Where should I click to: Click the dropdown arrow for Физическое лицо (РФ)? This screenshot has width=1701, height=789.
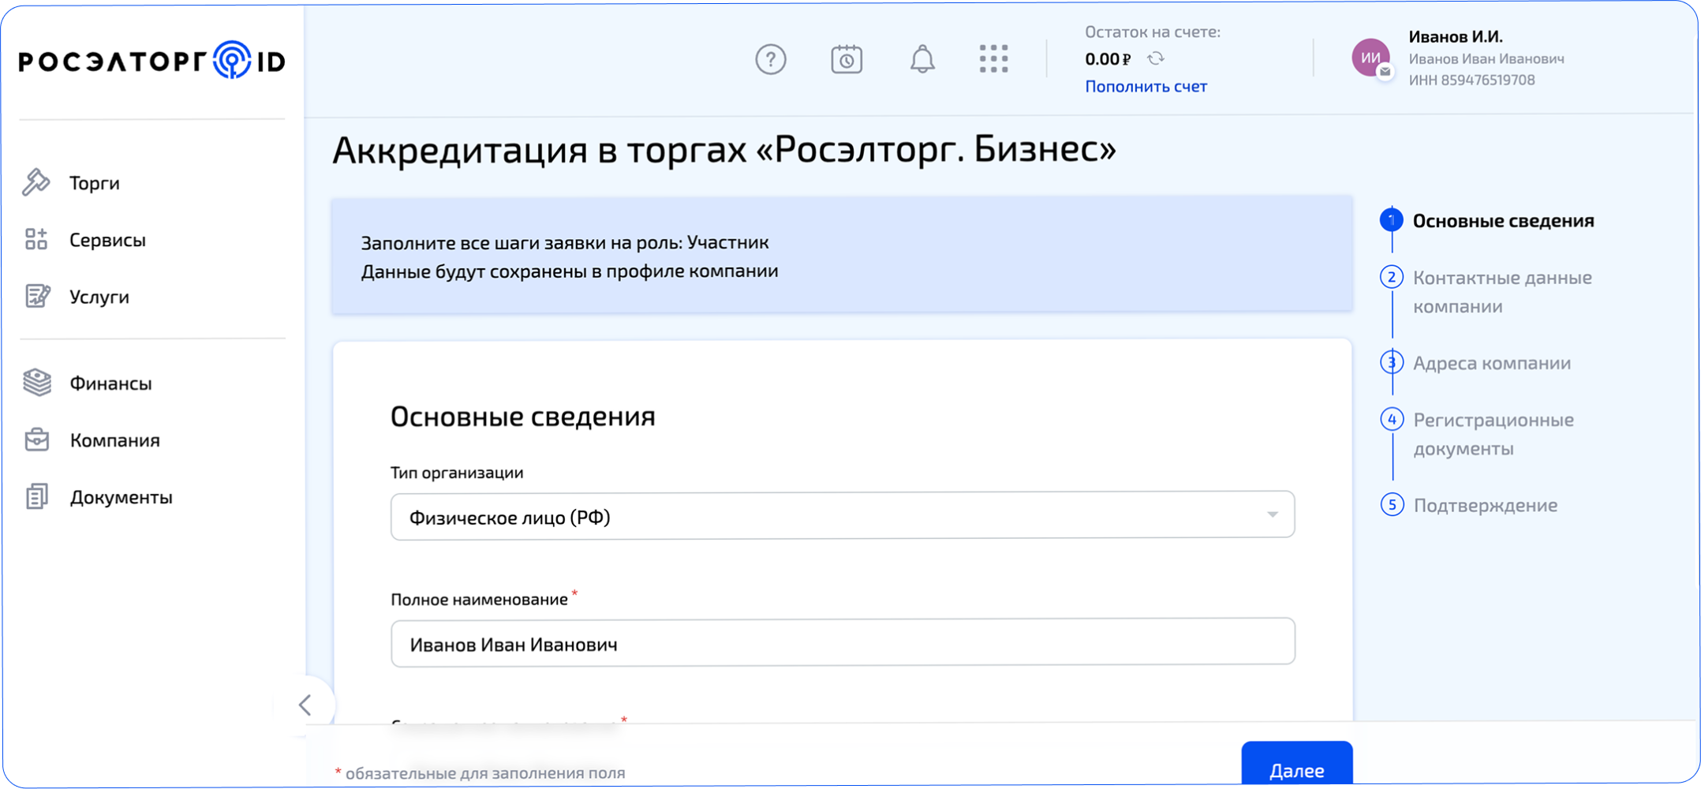pyautogui.click(x=1273, y=514)
